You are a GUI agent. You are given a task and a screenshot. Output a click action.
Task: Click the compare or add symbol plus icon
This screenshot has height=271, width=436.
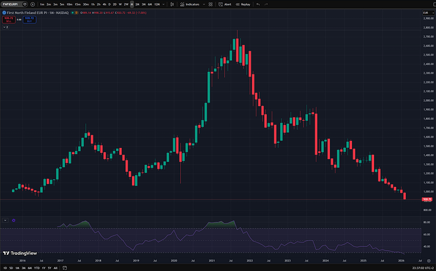(32, 4)
